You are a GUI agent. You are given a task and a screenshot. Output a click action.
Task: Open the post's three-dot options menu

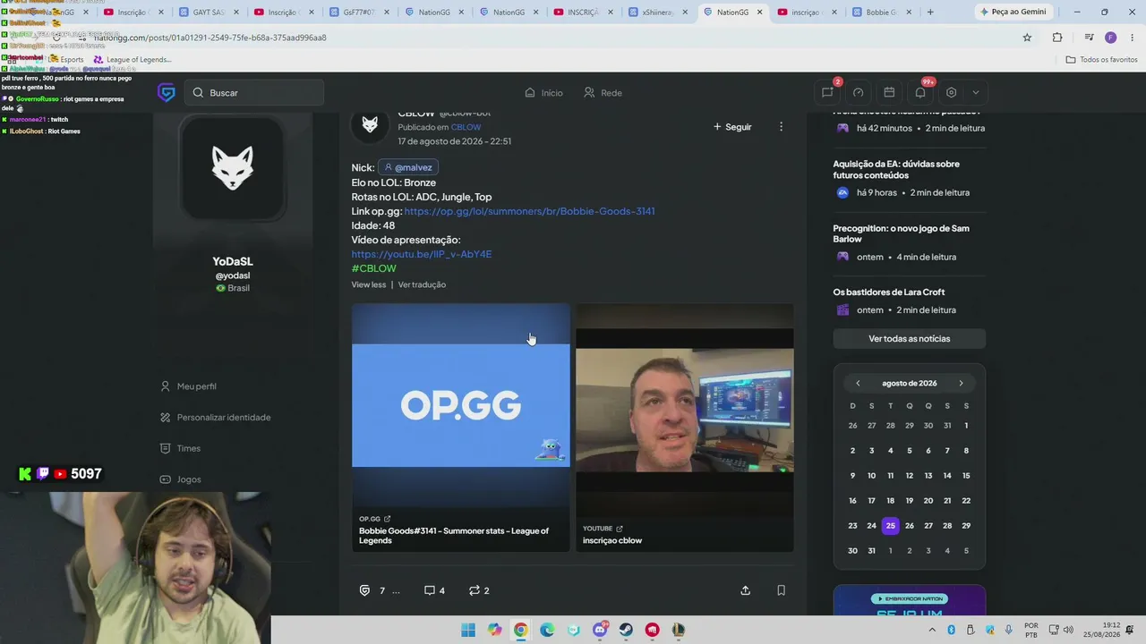[781, 127]
